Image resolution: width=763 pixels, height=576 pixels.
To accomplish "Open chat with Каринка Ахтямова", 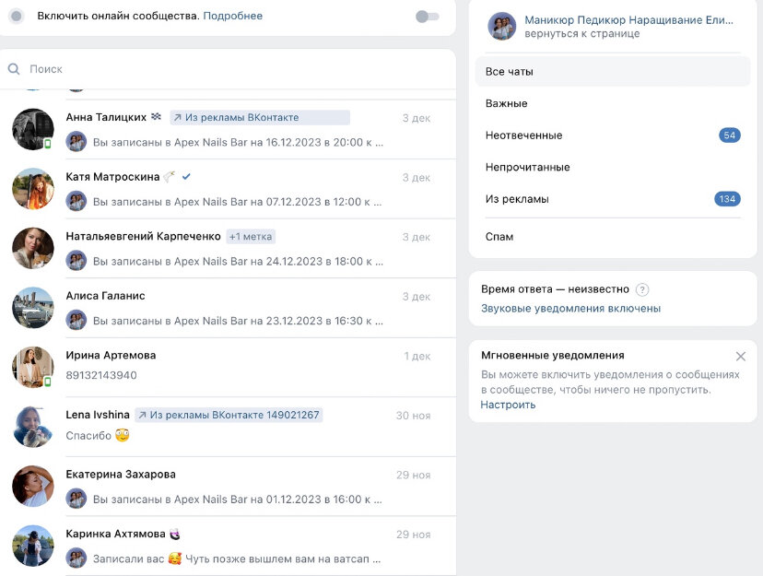I will click(228, 546).
